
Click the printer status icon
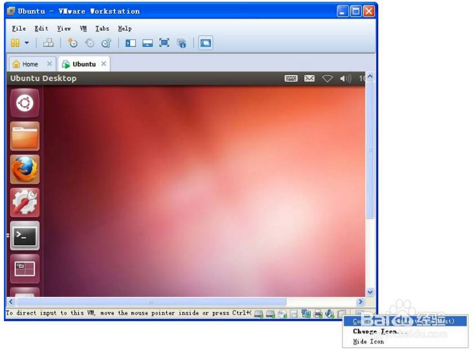318,314
